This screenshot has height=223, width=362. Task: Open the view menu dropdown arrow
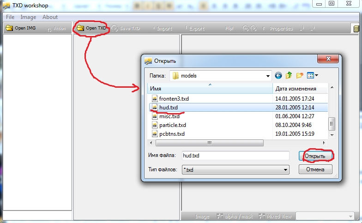click(x=317, y=76)
